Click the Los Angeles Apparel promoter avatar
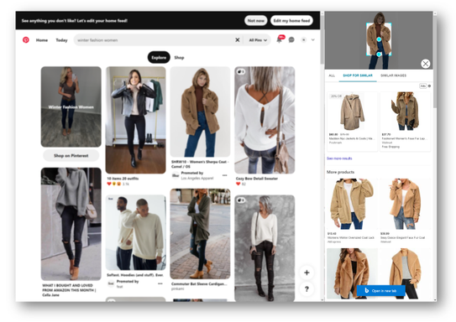This screenshot has width=456, height=322. pyautogui.click(x=176, y=175)
